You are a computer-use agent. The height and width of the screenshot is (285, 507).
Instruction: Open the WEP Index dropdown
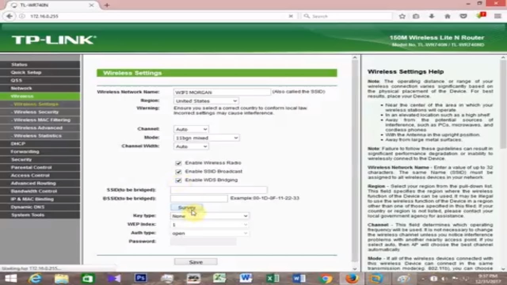click(x=210, y=225)
